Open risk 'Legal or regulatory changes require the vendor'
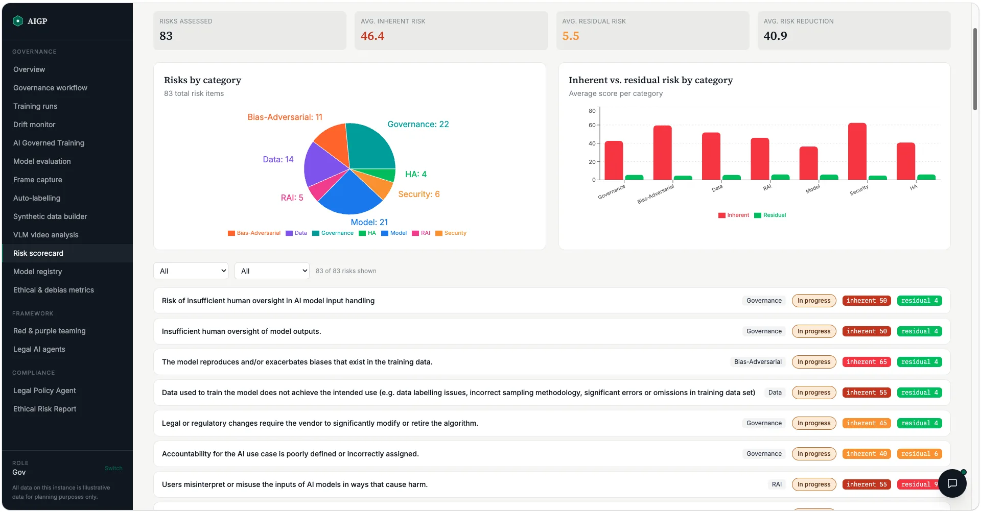The height and width of the screenshot is (512, 981). (552, 423)
